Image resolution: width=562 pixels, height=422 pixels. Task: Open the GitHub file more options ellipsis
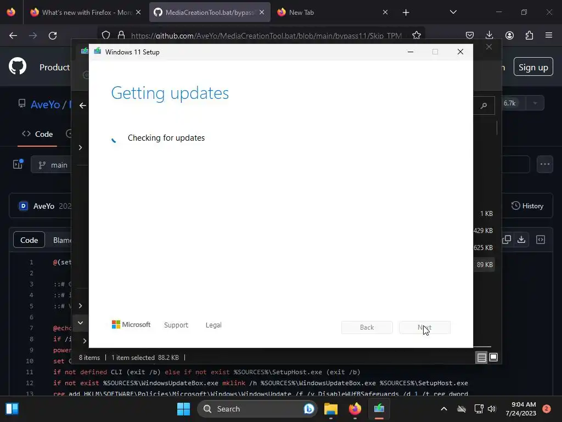pos(545,164)
